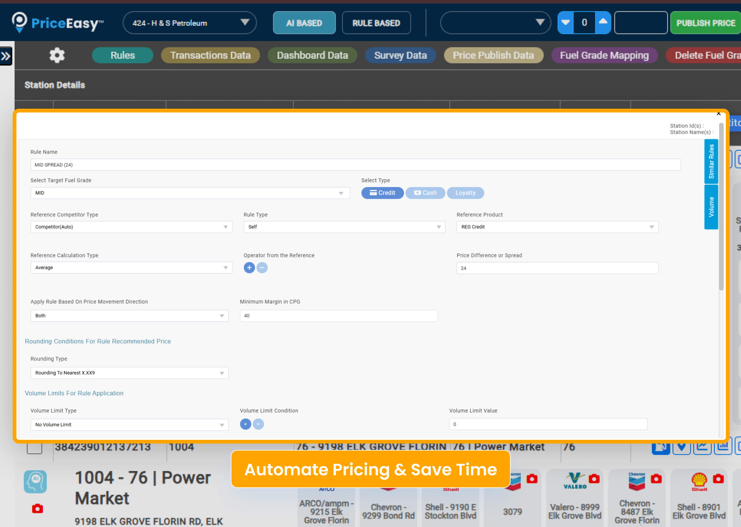
Task: Click the settings gear icon
Action: click(x=57, y=55)
